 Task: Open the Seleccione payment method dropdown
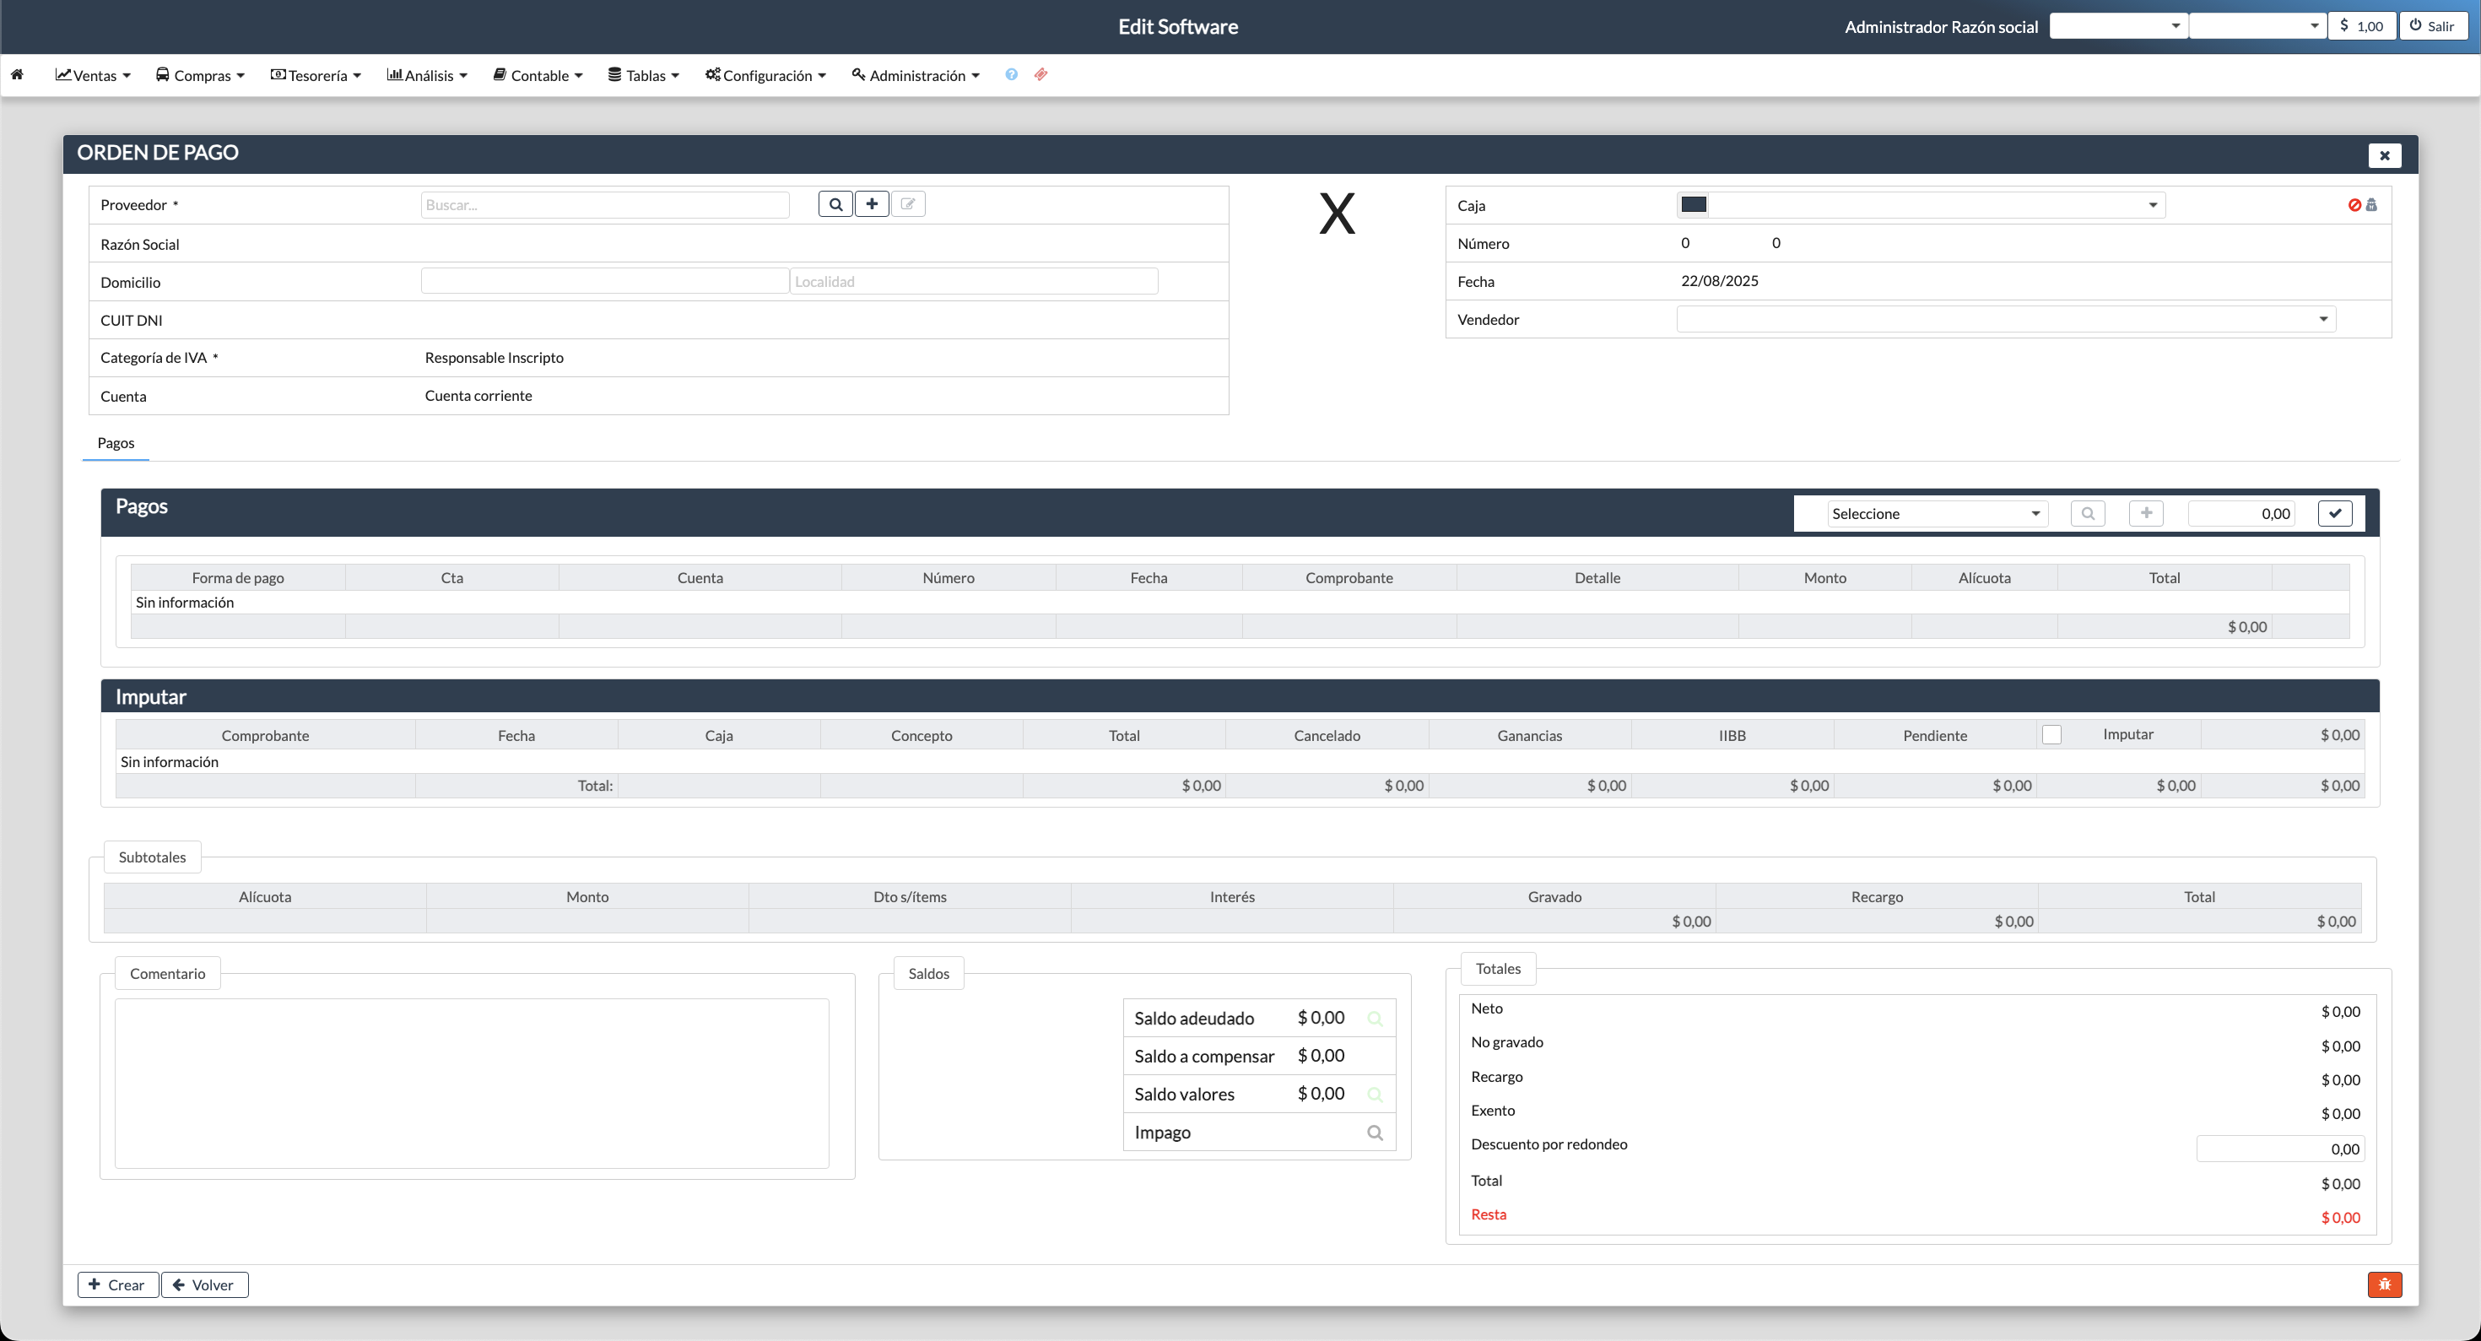tap(1935, 512)
